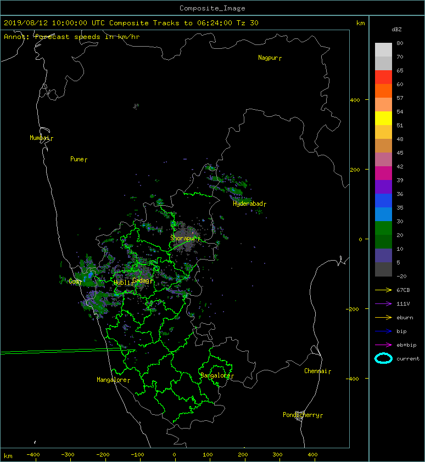Click the Mangalore city label
This screenshot has width=425, height=462.
(x=111, y=380)
